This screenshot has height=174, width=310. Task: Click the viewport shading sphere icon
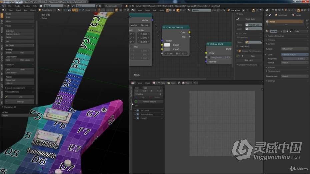point(59,10)
